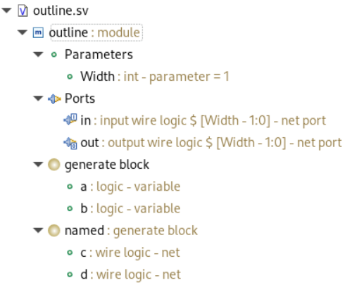Select the d wire logic net

click(130, 274)
